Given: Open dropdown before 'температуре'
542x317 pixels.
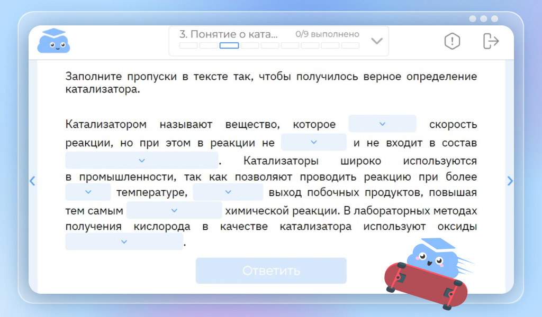Looking at the screenshot, I should [88, 192].
